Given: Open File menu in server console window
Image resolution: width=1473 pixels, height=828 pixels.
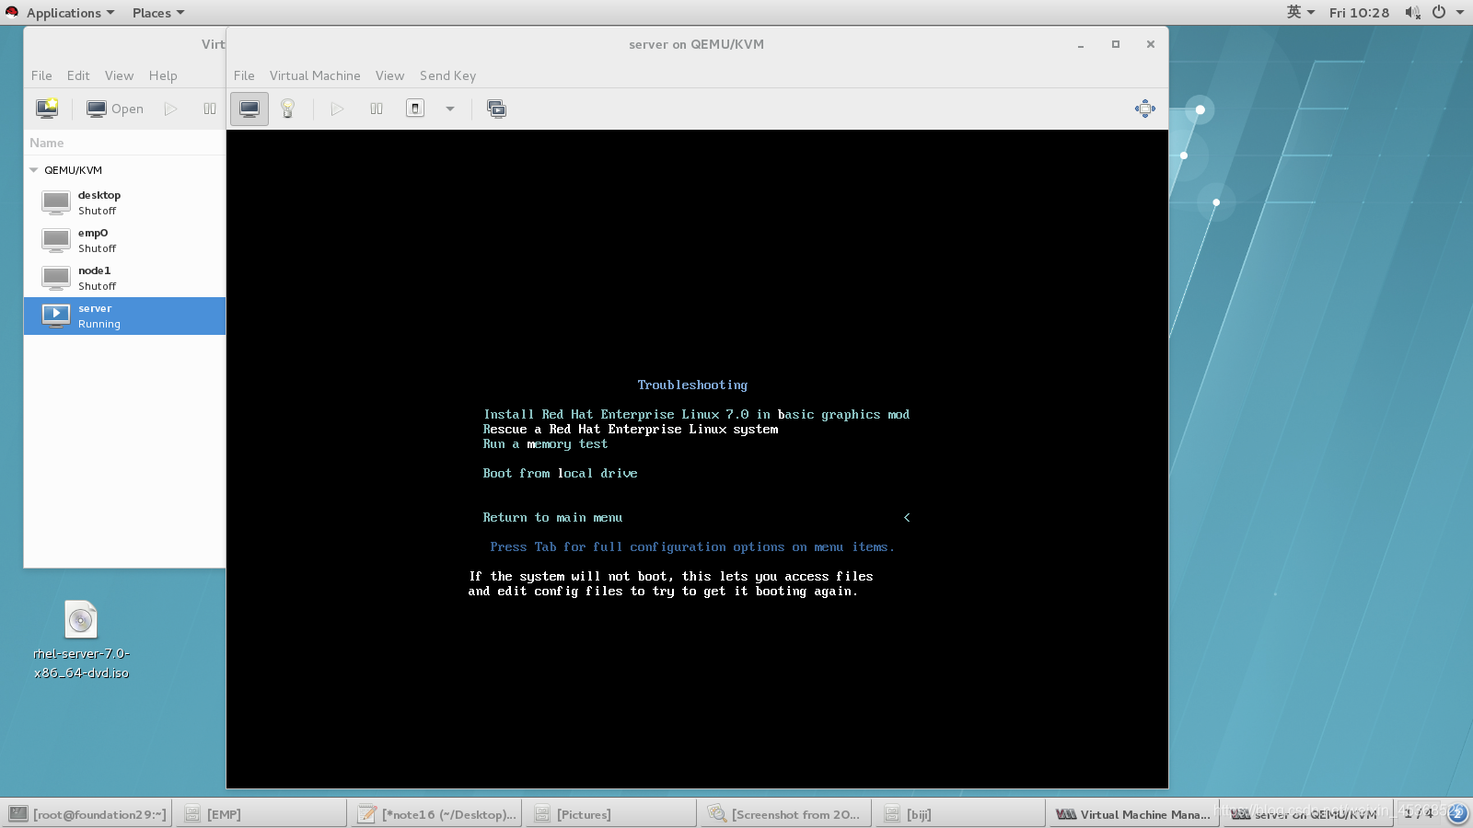Looking at the screenshot, I should [x=244, y=75].
